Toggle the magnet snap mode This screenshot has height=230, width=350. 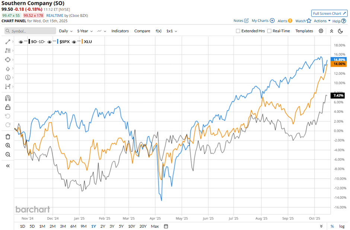tap(8, 98)
